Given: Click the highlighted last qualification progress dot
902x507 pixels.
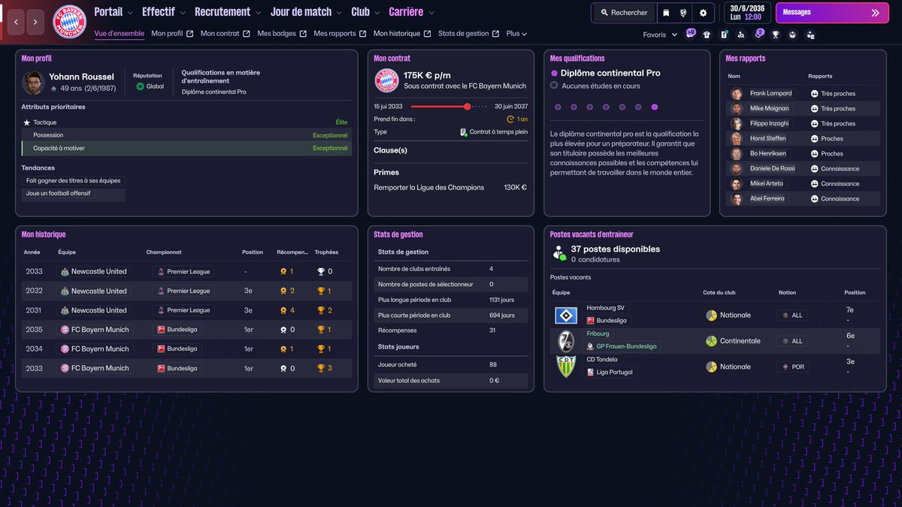Looking at the screenshot, I should pyautogui.click(x=655, y=107).
